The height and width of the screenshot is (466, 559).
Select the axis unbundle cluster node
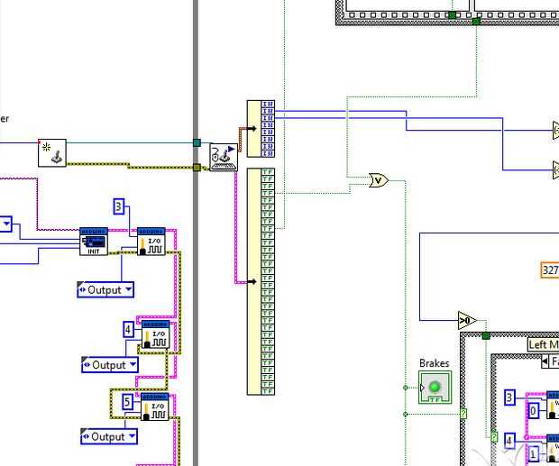(x=261, y=129)
